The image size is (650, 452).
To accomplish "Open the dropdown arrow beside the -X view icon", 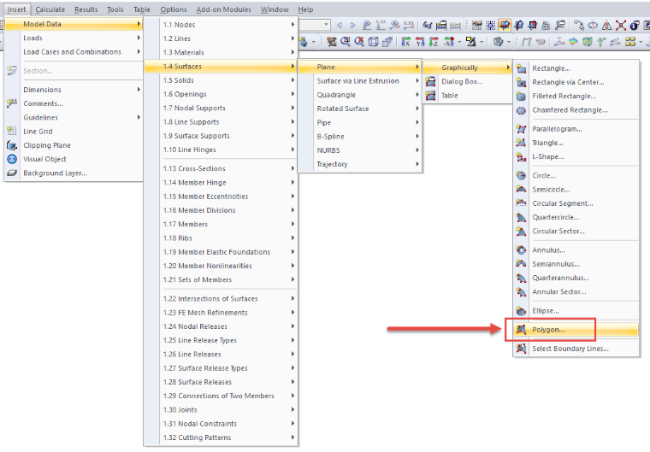I will pos(459,42).
